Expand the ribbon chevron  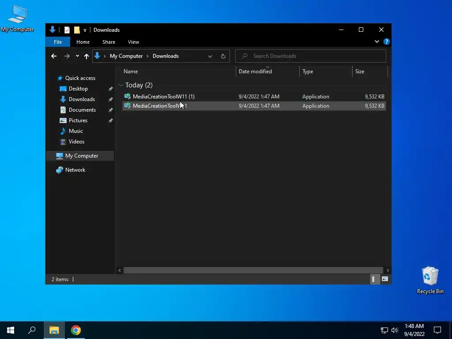click(x=377, y=41)
